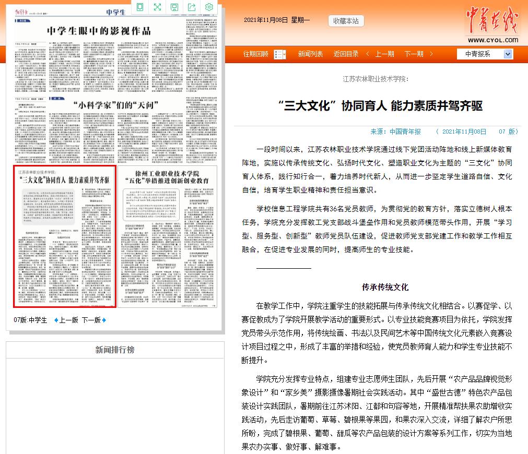This screenshot has height=454, width=528.
Task: Click the save floppy disk icon
Action: [174, 7]
